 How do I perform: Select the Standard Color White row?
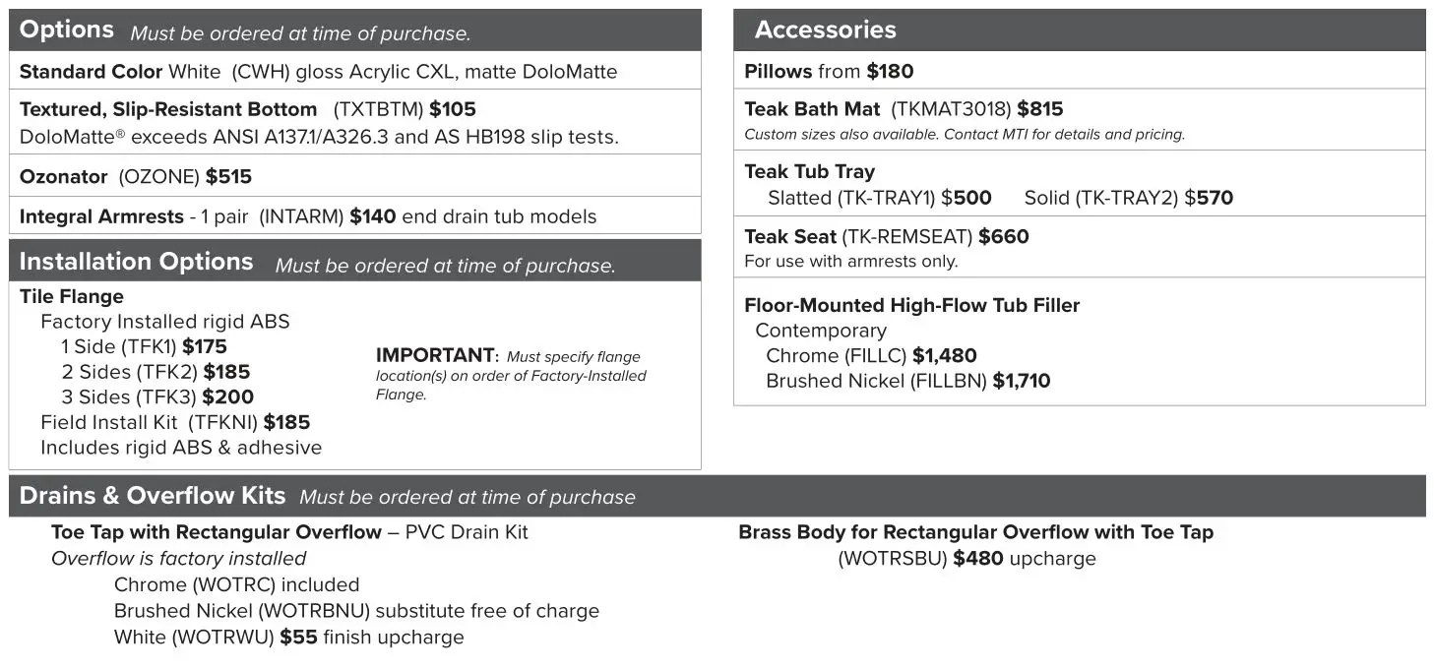(x=318, y=72)
